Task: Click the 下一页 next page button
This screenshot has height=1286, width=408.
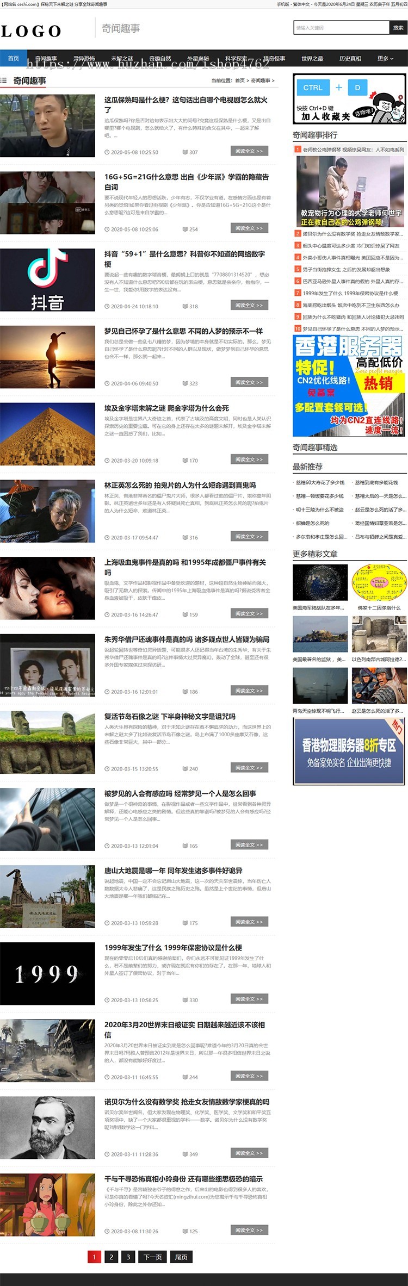Action: click(152, 1257)
